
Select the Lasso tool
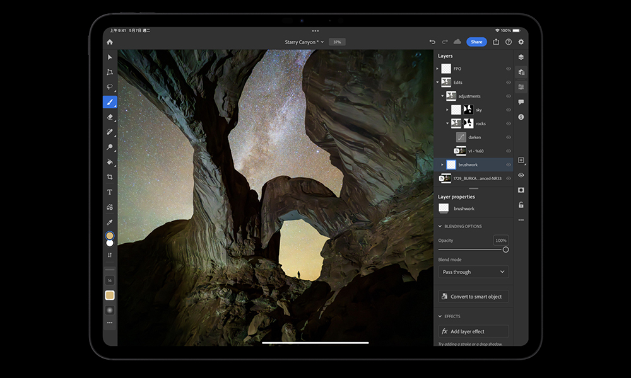click(x=110, y=87)
